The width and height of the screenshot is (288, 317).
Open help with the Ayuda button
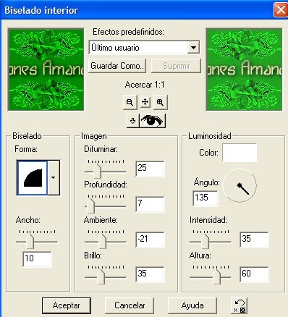(192, 305)
